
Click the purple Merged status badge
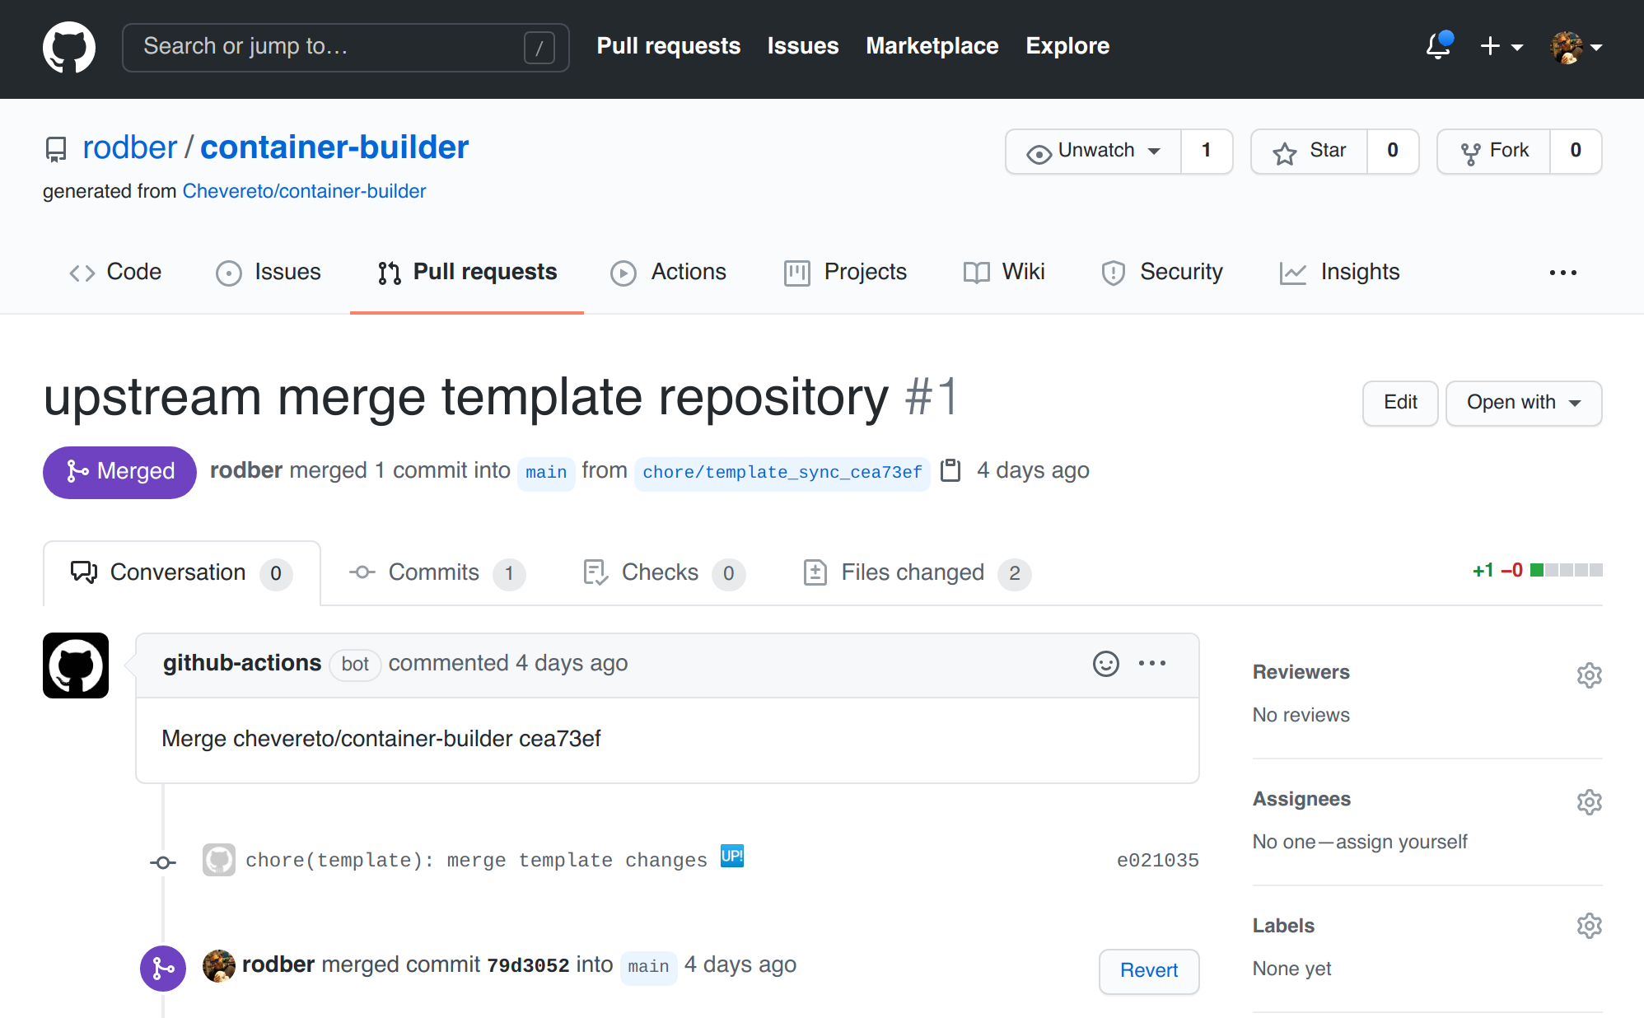point(119,472)
